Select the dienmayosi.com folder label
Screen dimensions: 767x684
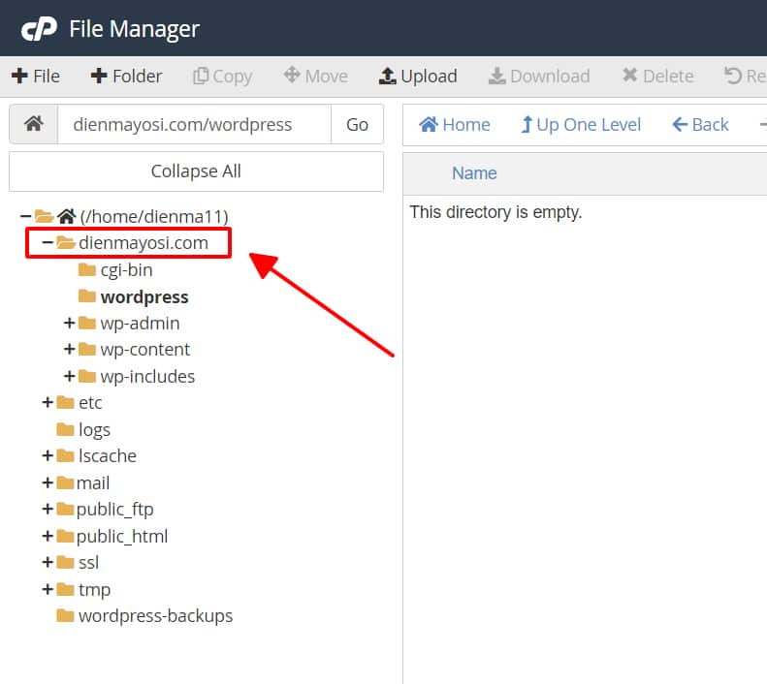144,243
